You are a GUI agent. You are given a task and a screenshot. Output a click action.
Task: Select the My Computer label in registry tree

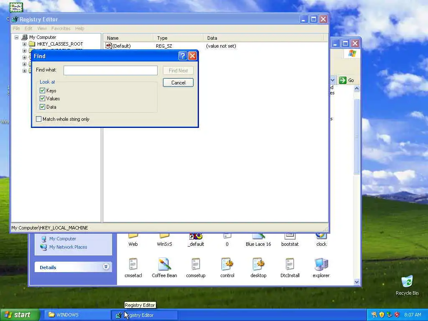pyautogui.click(x=43, y=37)
